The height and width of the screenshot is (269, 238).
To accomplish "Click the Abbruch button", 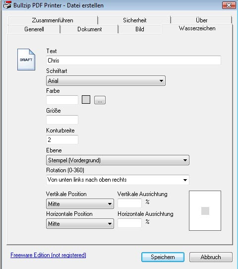I will coord(211,257).
